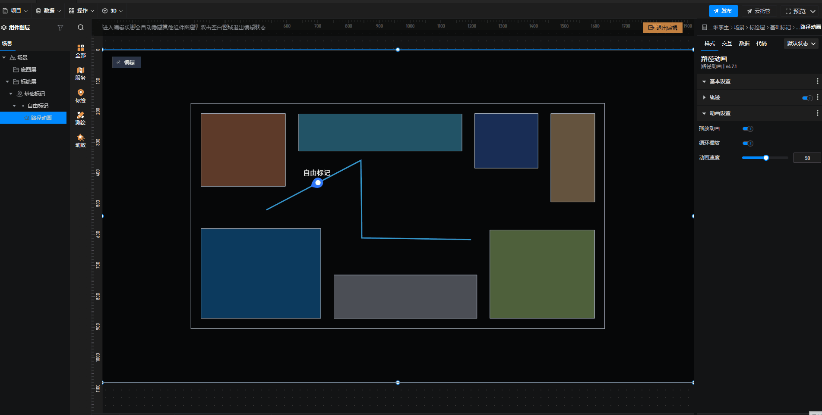Open the 动效 effects icon
Viewport: 822px width, 415px height.
pyautogui.click(x=80, y=140)
